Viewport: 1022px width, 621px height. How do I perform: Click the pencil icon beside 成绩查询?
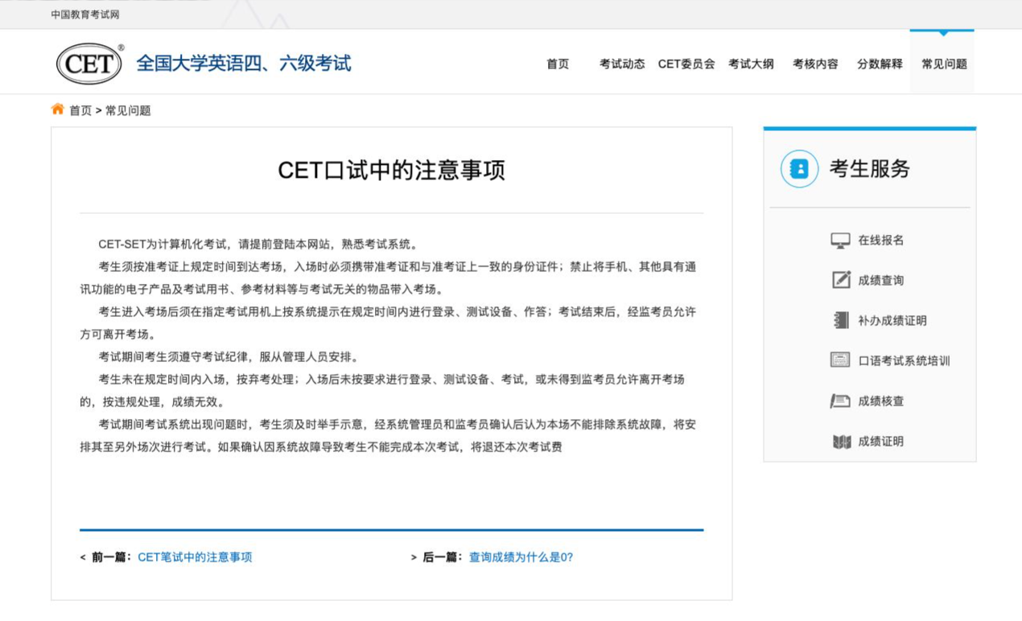[x=840, y=280]
